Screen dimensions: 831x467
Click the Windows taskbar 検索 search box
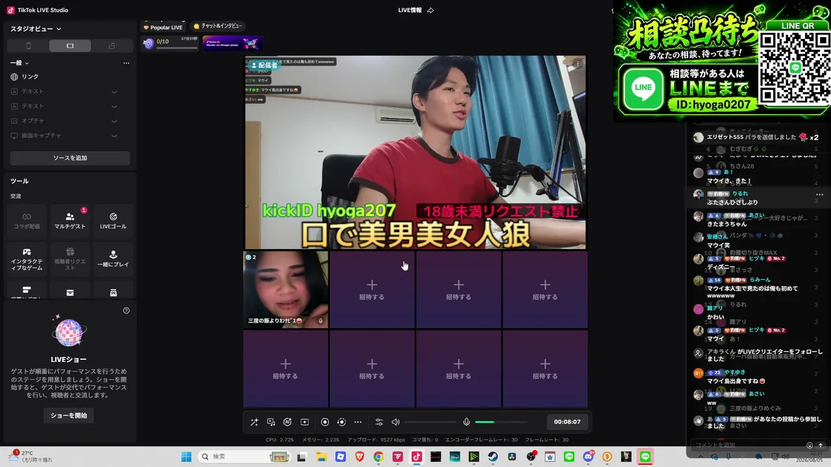point(244,457)
